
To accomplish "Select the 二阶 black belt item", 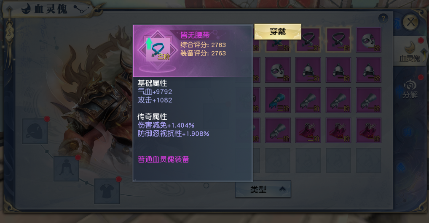I will tap(308, 40).
